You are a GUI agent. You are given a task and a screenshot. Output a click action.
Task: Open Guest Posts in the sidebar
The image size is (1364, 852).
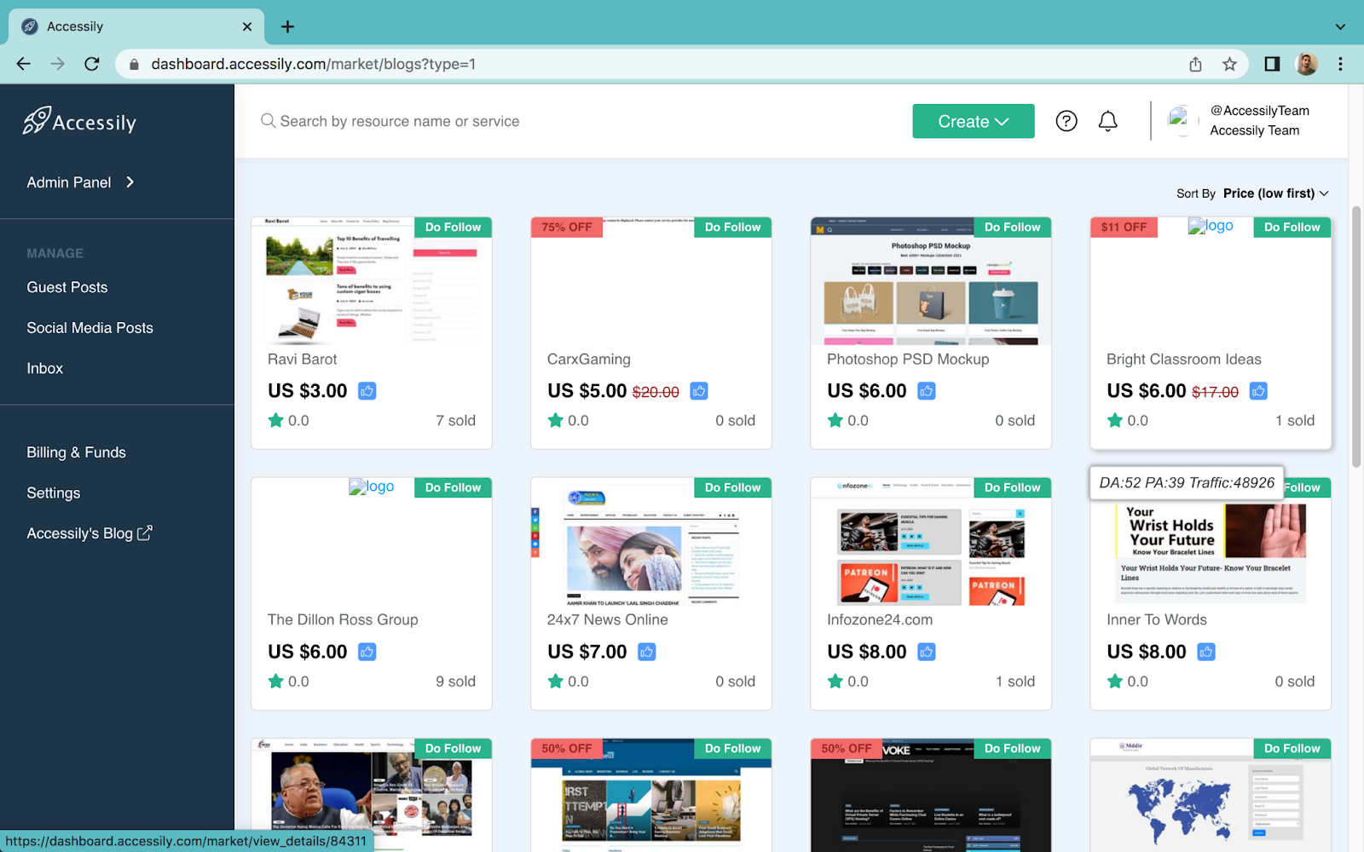pos(67,287)
